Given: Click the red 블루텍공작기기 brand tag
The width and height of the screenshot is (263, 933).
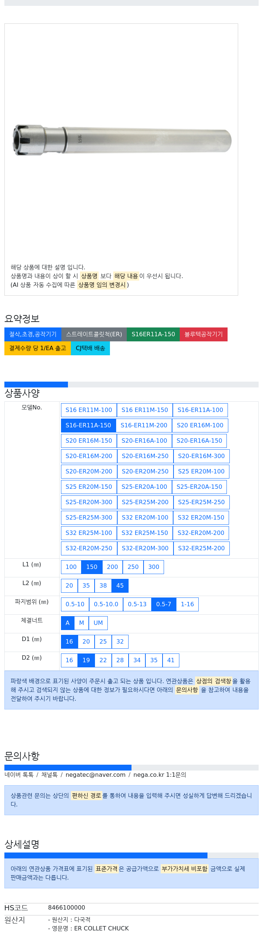Looking at the screenshot, I should tap(203, 334).
